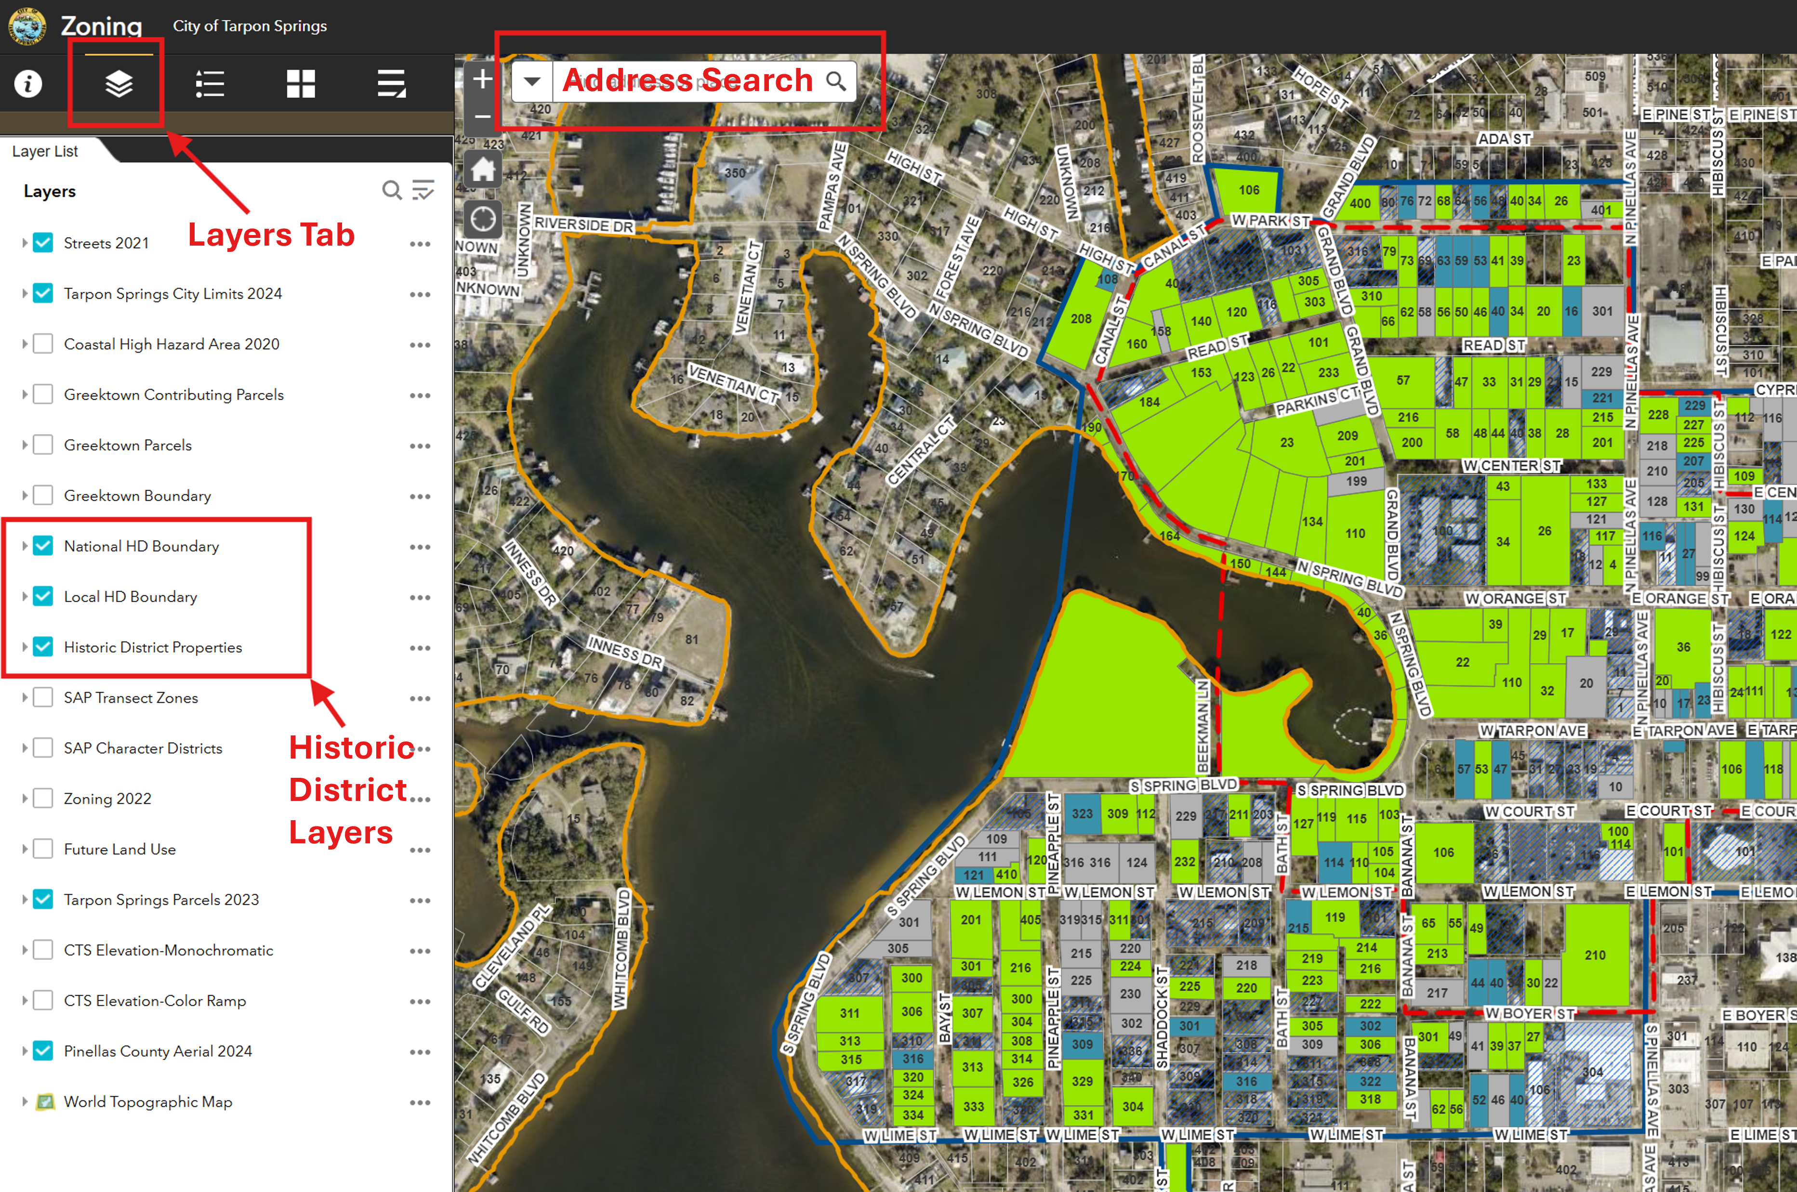Click the map zoom out minus button

(x=482, y=117)
